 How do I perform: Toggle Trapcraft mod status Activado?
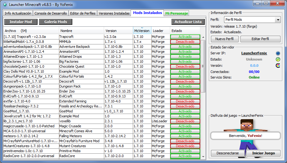tap(185, 37)
